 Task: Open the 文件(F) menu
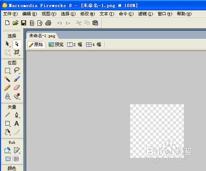10,14
